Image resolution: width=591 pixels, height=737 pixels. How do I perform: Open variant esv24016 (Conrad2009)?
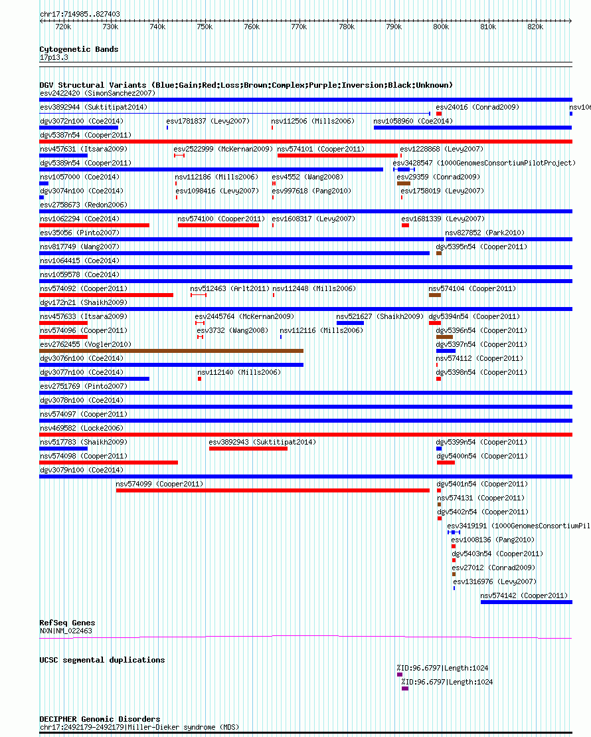tap(477, 107)
